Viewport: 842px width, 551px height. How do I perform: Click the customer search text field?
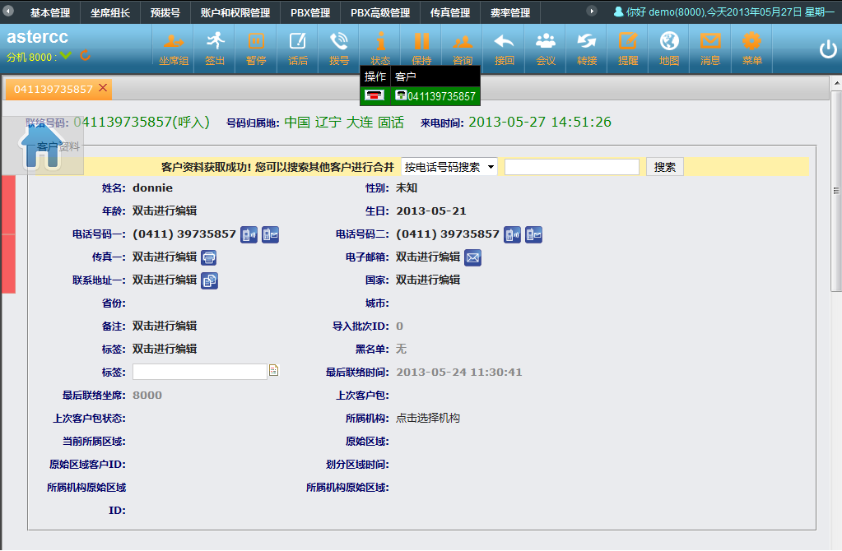[x=571, y=167]
